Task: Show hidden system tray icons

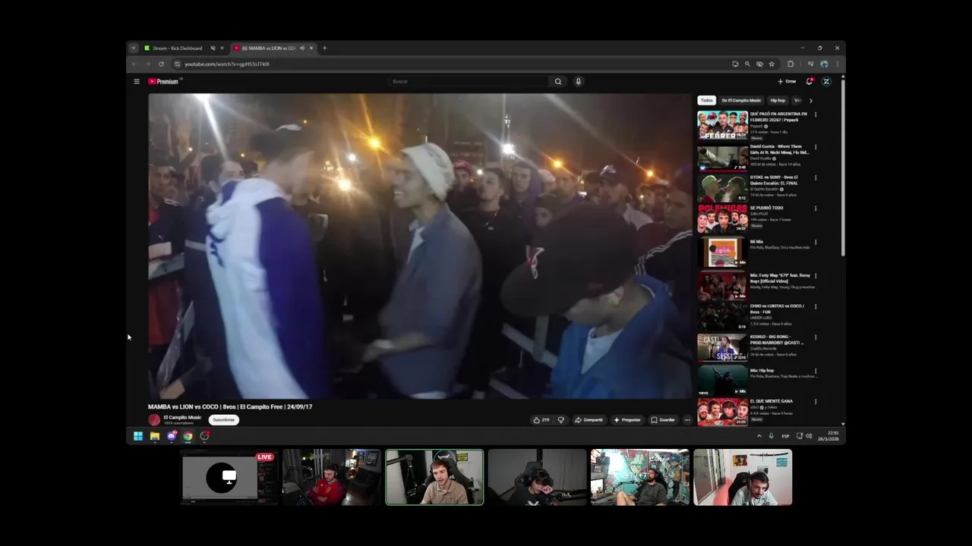Action: 759,436
